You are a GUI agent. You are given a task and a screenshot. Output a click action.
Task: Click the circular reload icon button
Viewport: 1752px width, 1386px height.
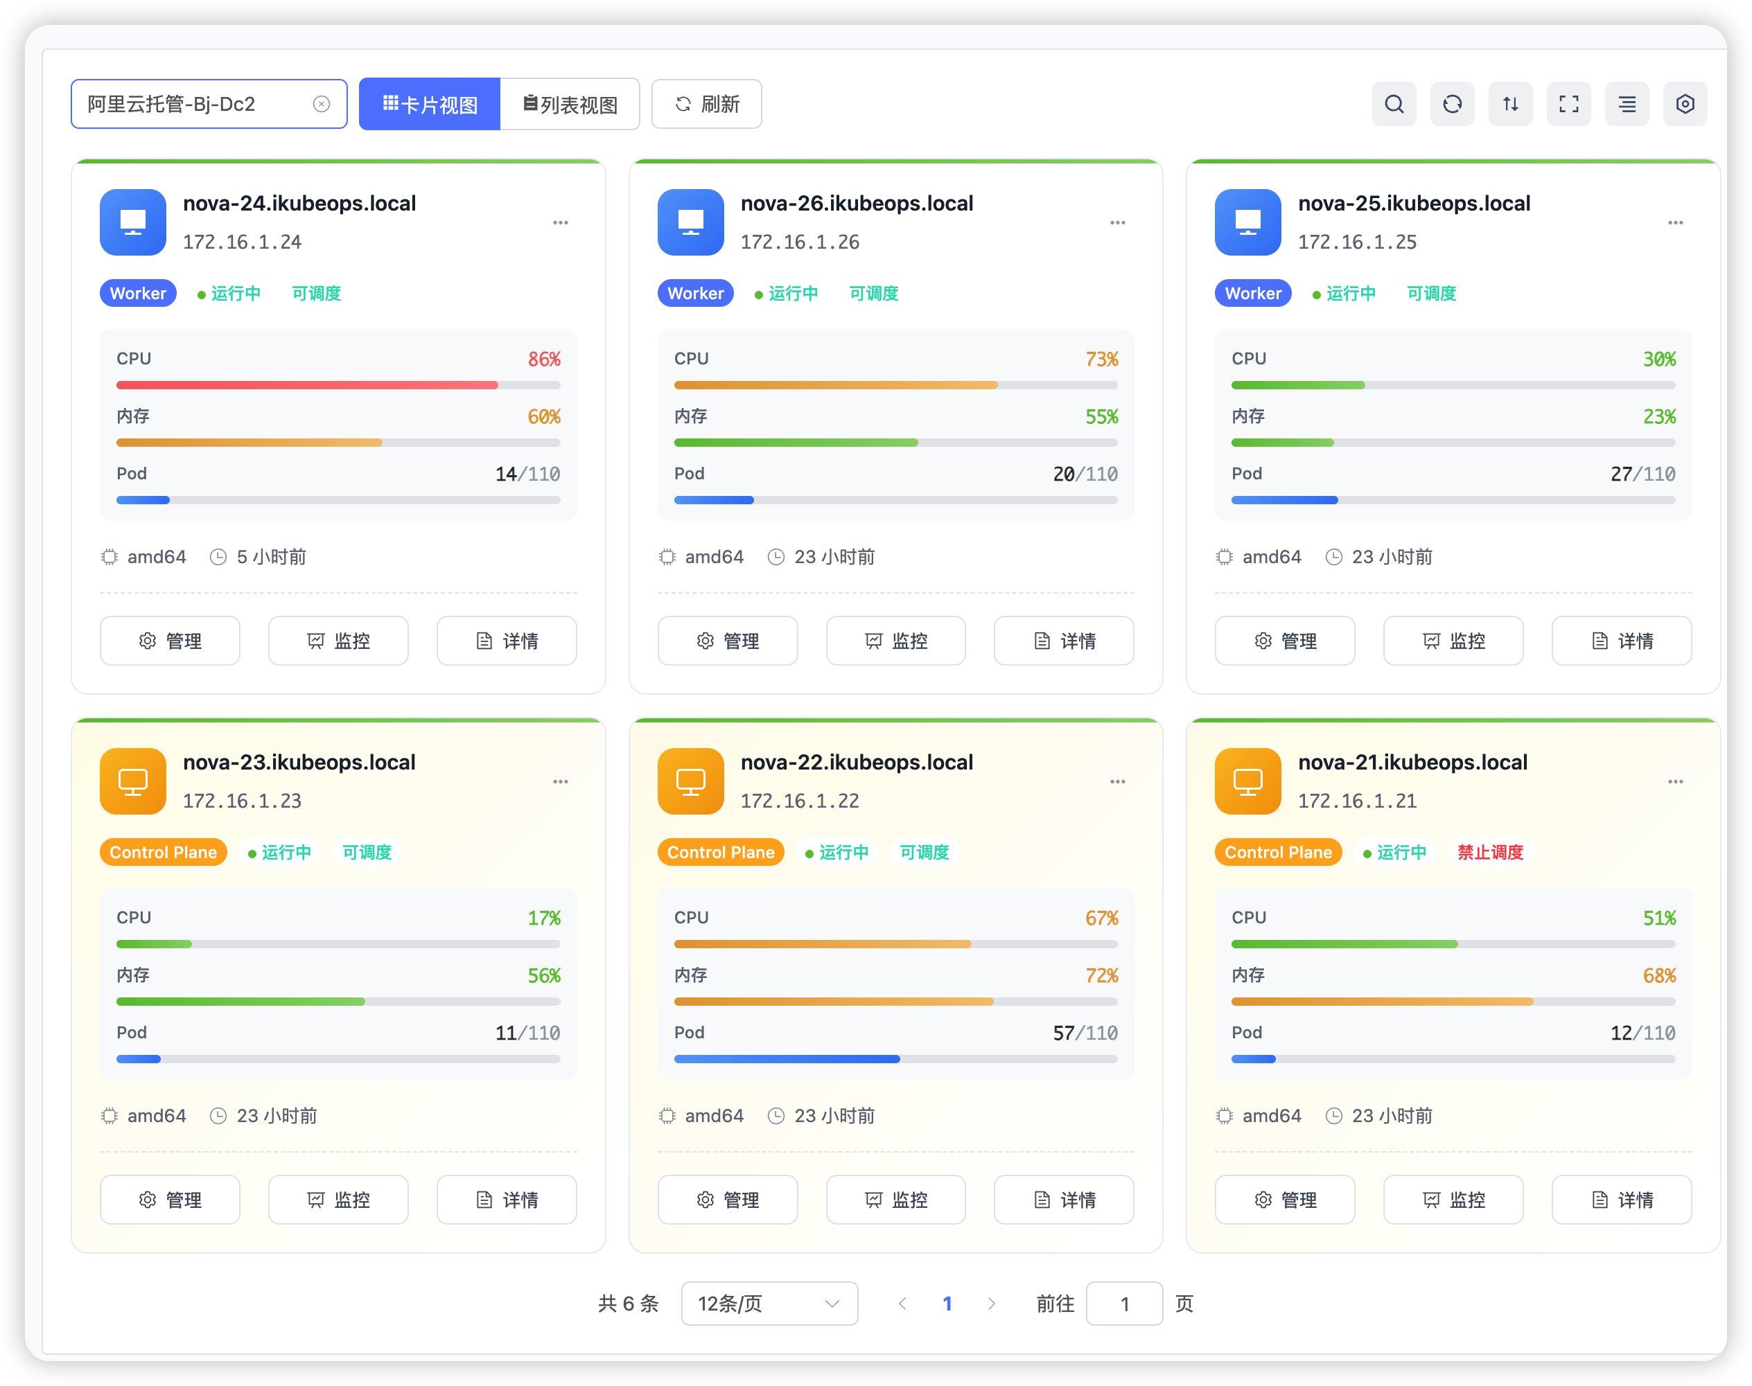coord(1452,104)
